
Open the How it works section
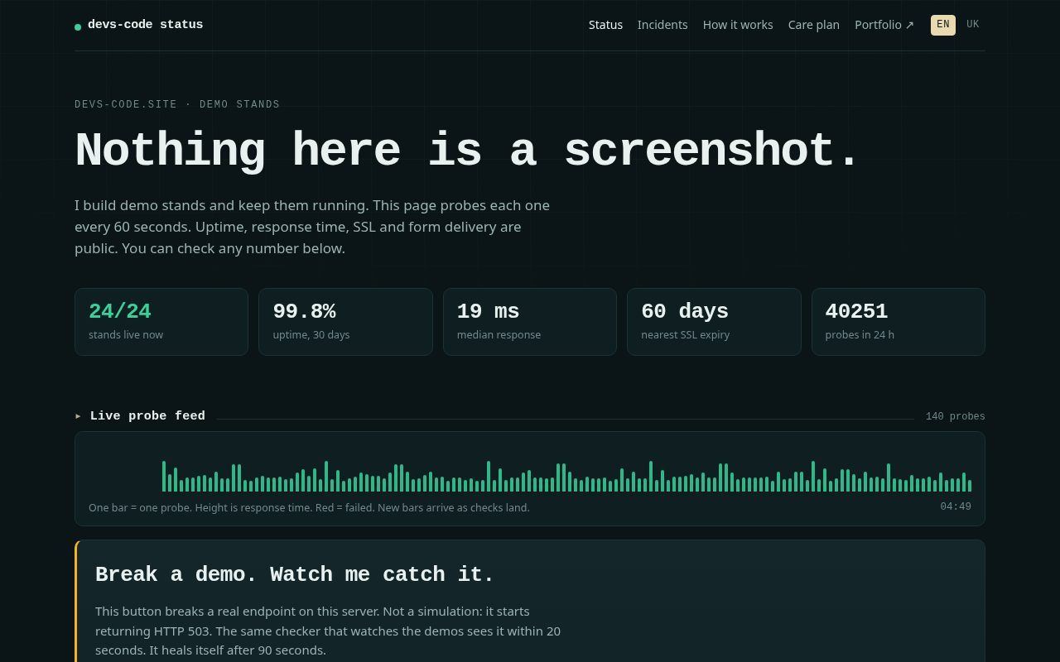pos(738,25)
